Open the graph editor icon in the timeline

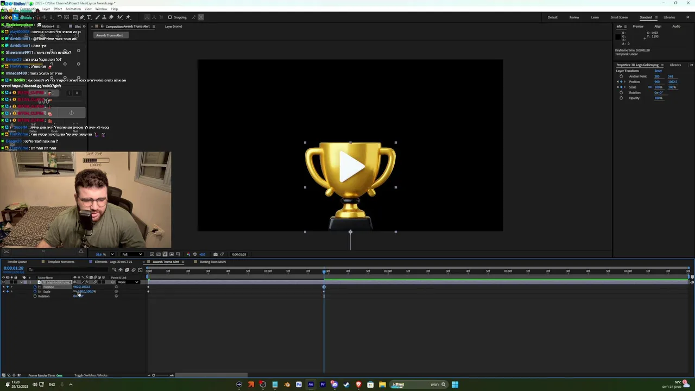click(x=140, y=270)
